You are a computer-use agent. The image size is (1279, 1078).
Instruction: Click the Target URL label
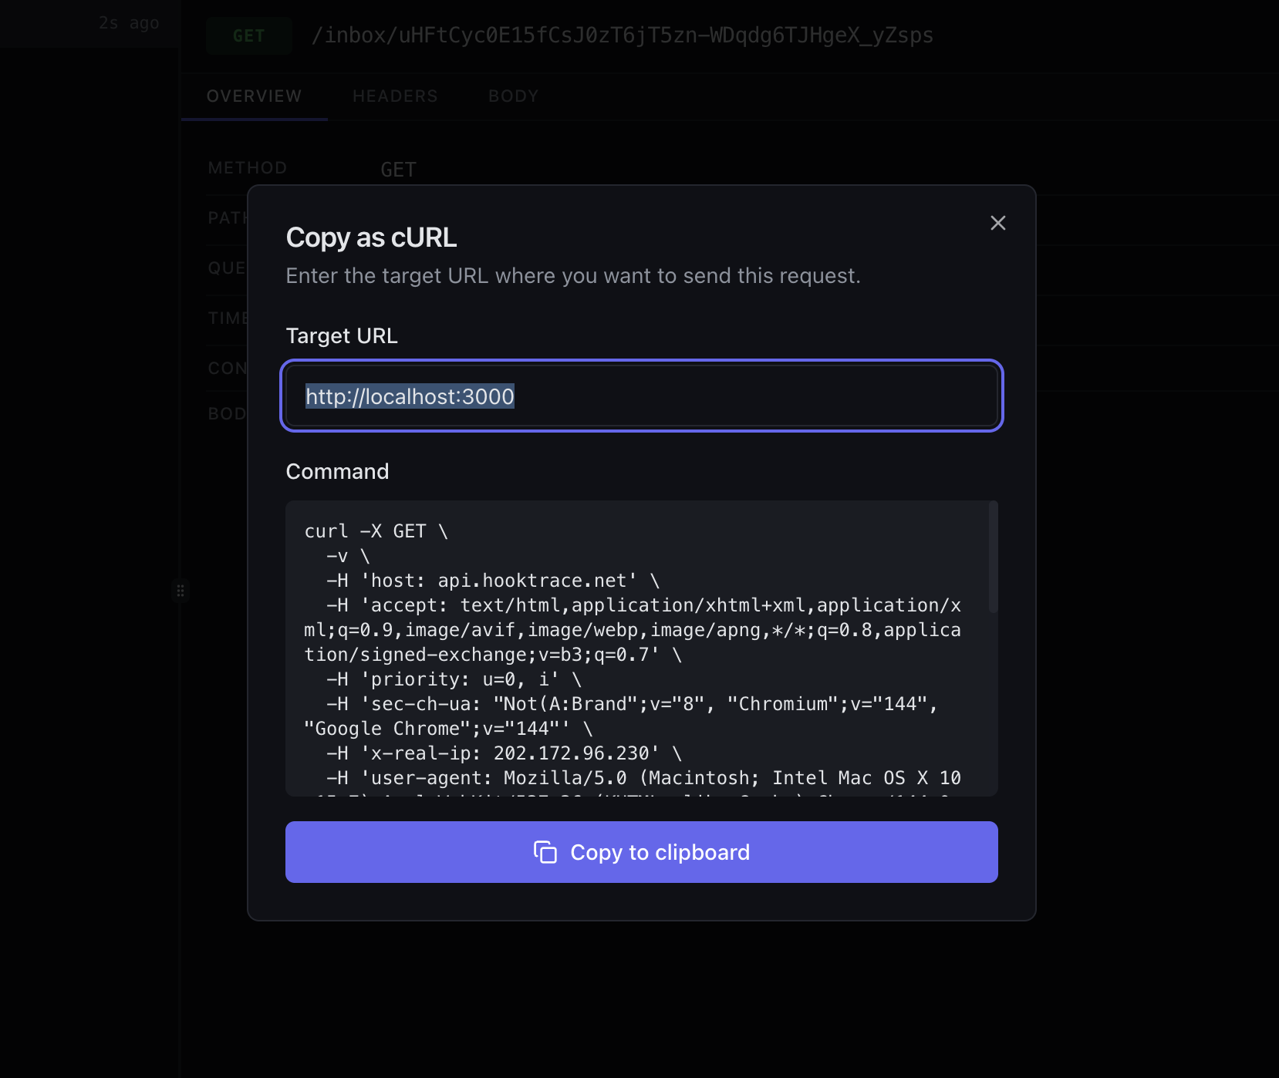[x=342, y=335]
